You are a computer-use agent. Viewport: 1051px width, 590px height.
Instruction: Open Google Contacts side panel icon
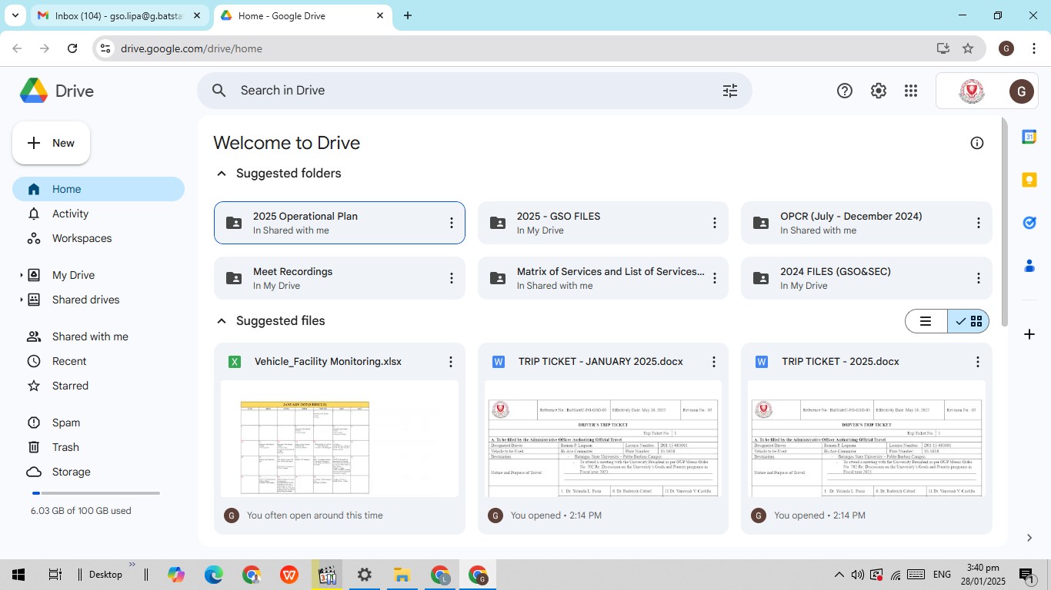coord(1029,266)
